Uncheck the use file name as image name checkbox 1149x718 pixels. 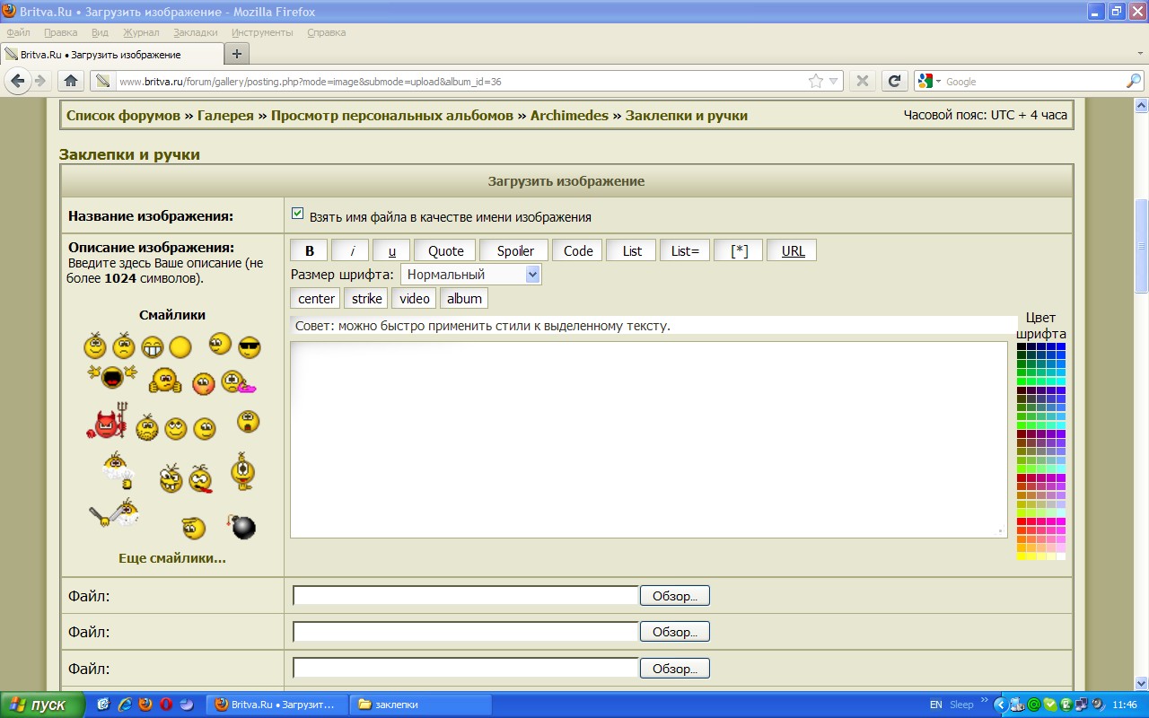point(298,215)
